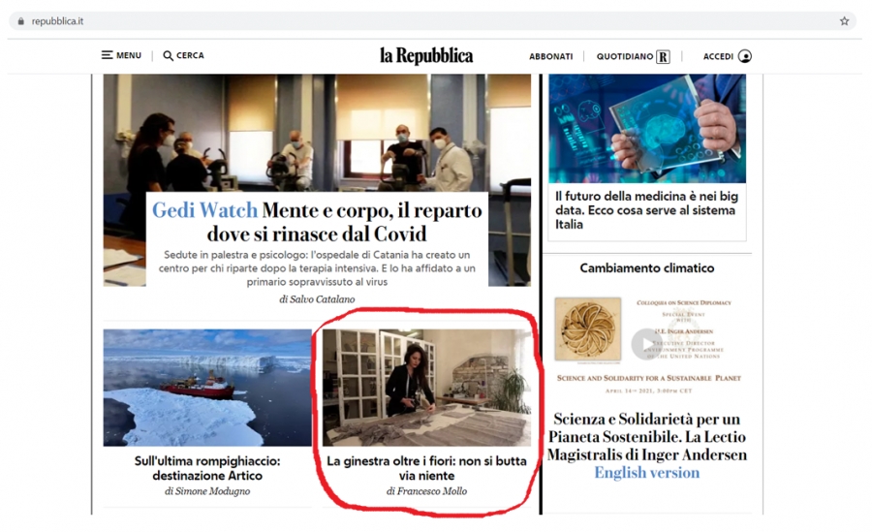
Task: Click the ACCEDI user profile icon
Action: 745,56
